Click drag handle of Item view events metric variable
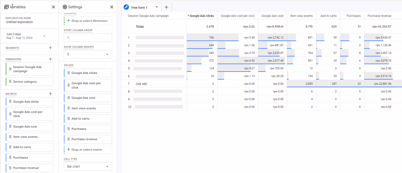The height and width of the screenshot is (173, 402). point(10,137)
